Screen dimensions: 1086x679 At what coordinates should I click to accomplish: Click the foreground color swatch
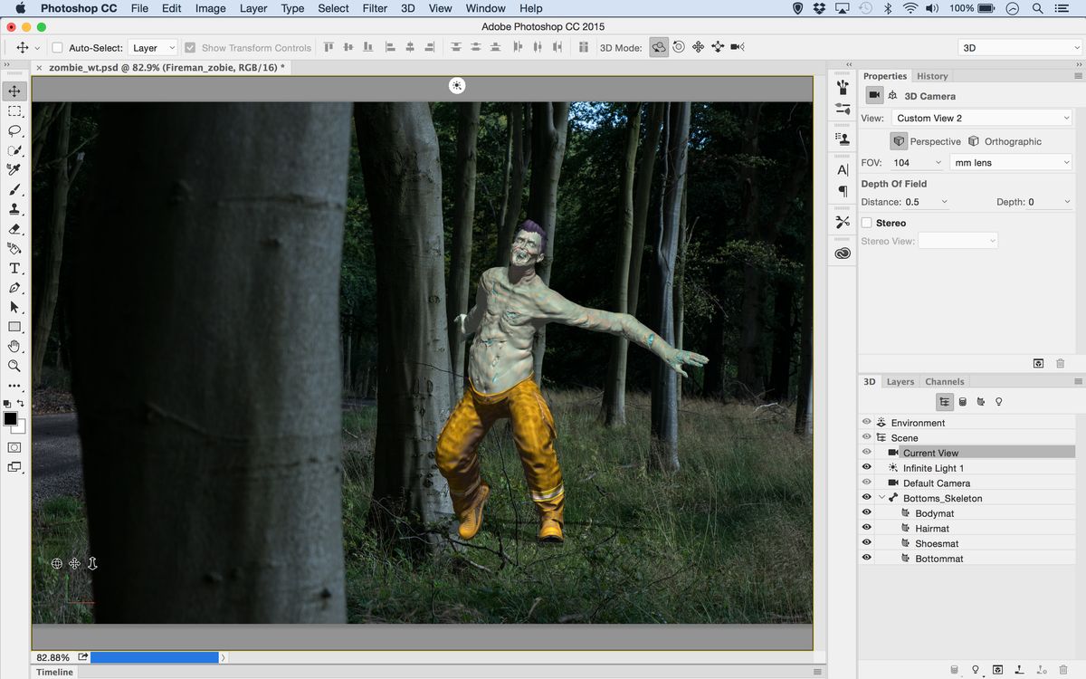coord(10,418)
